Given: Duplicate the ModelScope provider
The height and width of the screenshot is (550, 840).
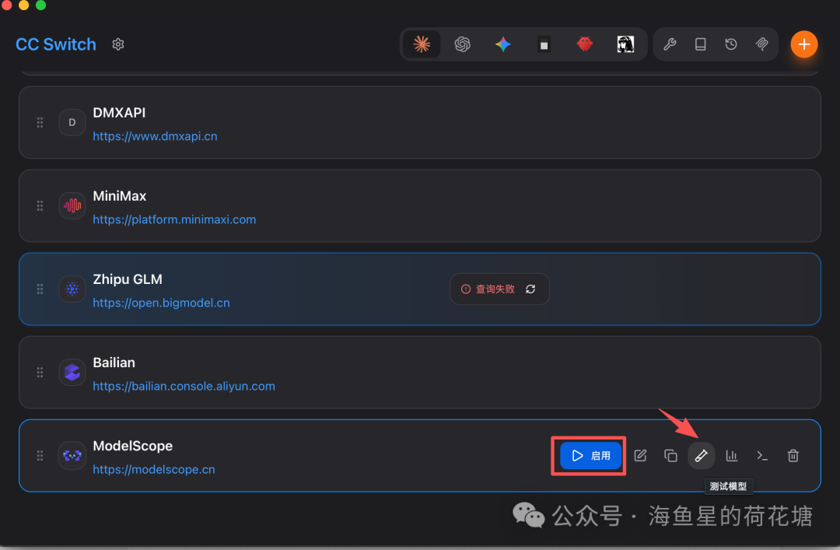Looking at the screenshot, I should click(670, 456).
